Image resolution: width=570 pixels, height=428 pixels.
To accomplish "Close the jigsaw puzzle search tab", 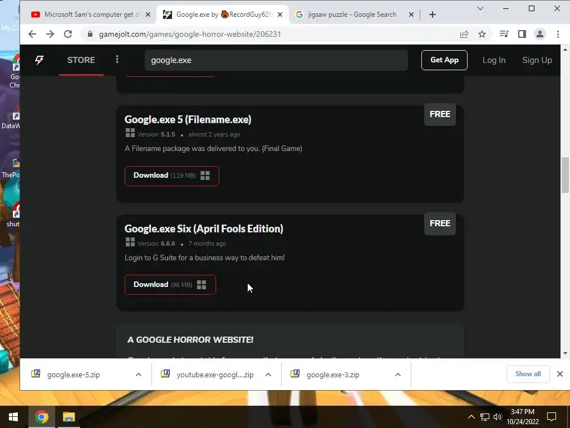I will [x=411, y=14].
